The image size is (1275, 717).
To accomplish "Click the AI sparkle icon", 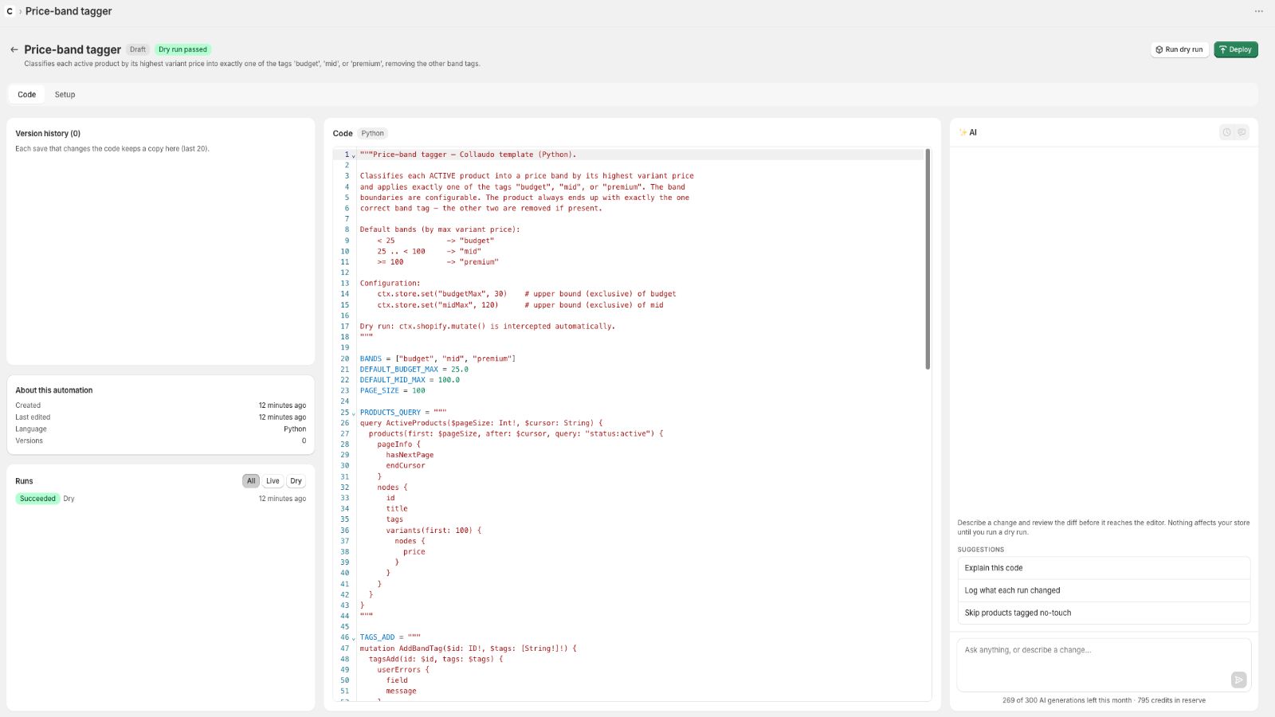I will point(963,132).
